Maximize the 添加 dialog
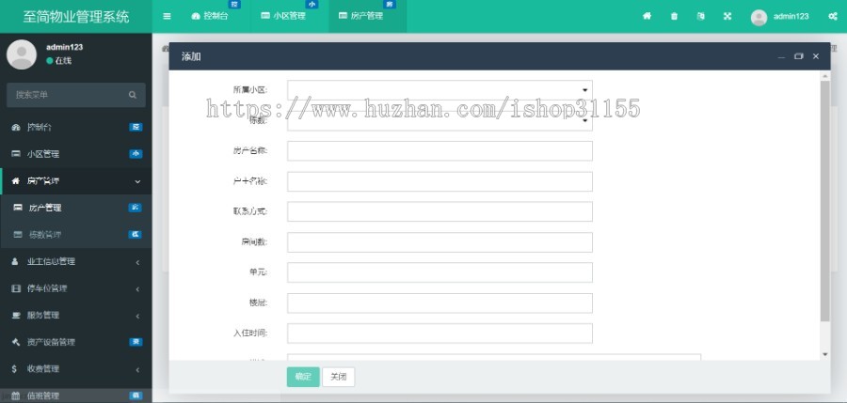This screenshot has height=403, width=847. pyautogui.click(x=798, y=56)
